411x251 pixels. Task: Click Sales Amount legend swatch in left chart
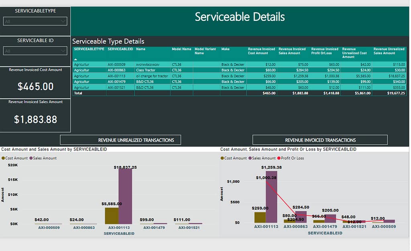(x=31, y=158)
